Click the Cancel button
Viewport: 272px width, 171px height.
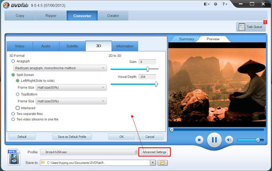click(x=150, y=137)
